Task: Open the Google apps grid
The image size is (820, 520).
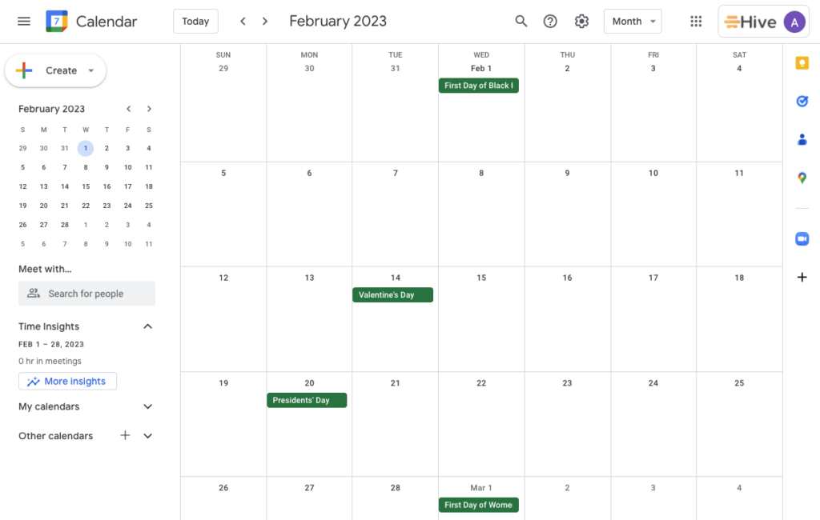Action: tap(696, 21)
